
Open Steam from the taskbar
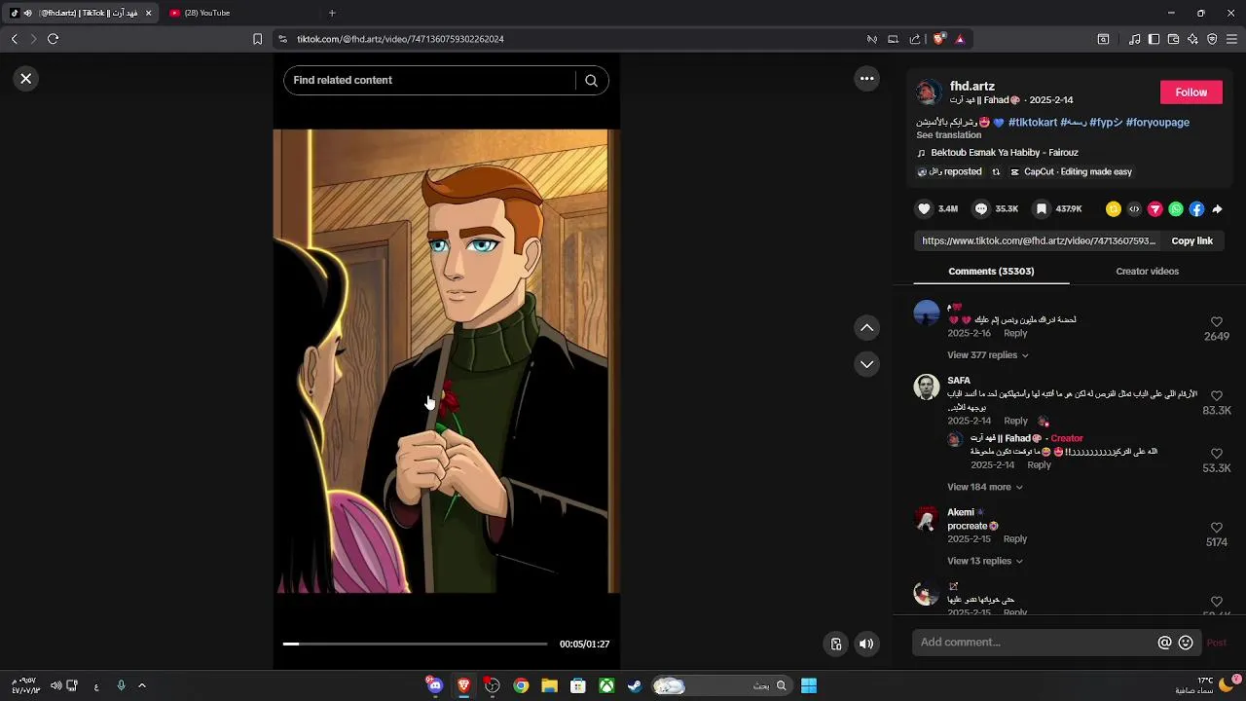(x=635, y=685)
